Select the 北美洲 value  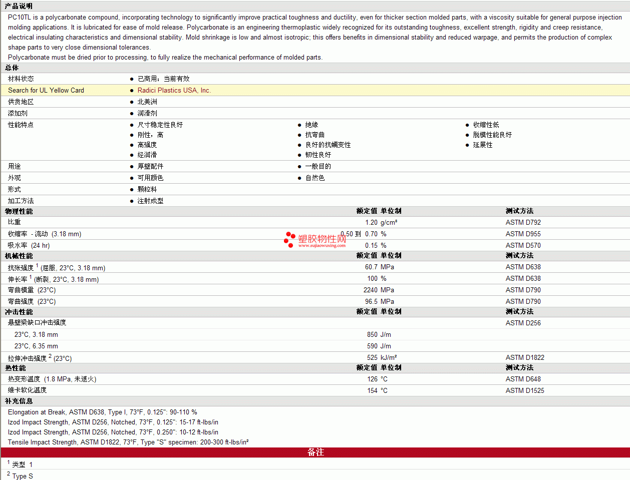pyautogui.click(x=147, y=102)
